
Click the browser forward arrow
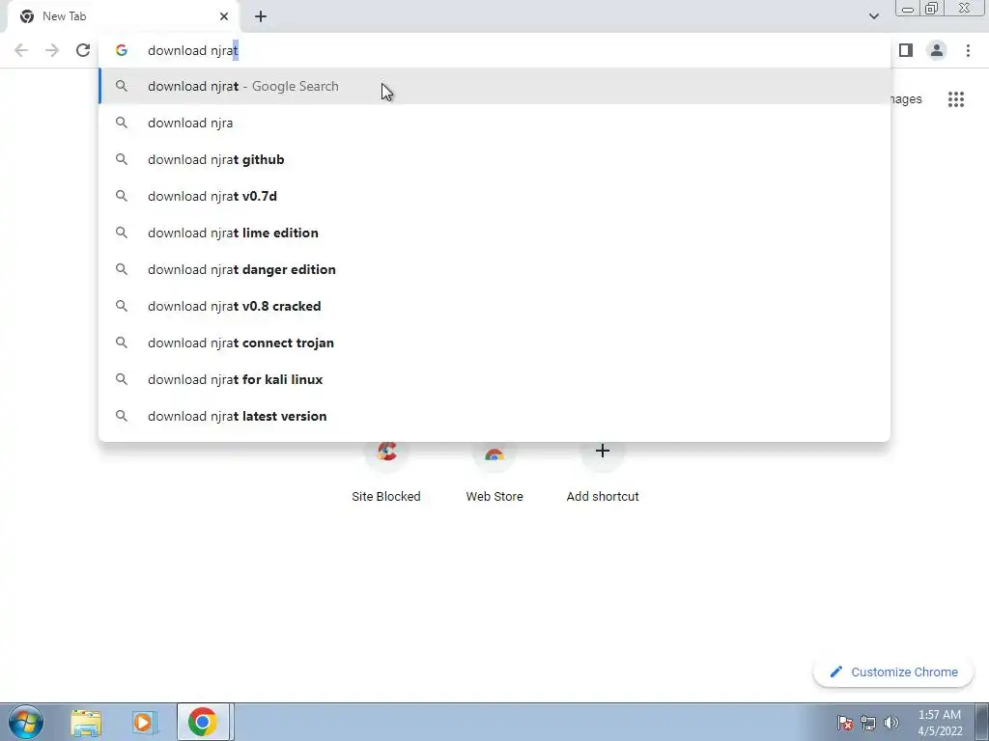tap(52, 50)
